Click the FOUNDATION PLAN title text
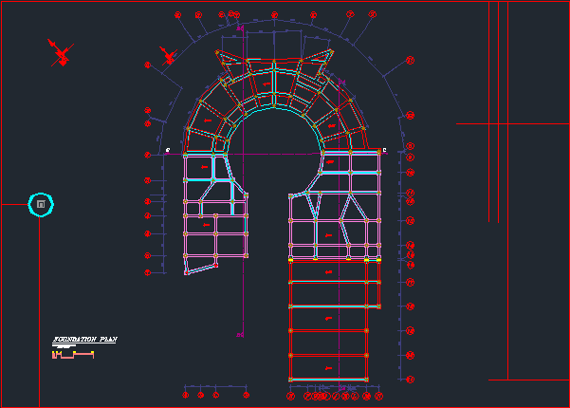570x408 pixels. tap(84, 339)
